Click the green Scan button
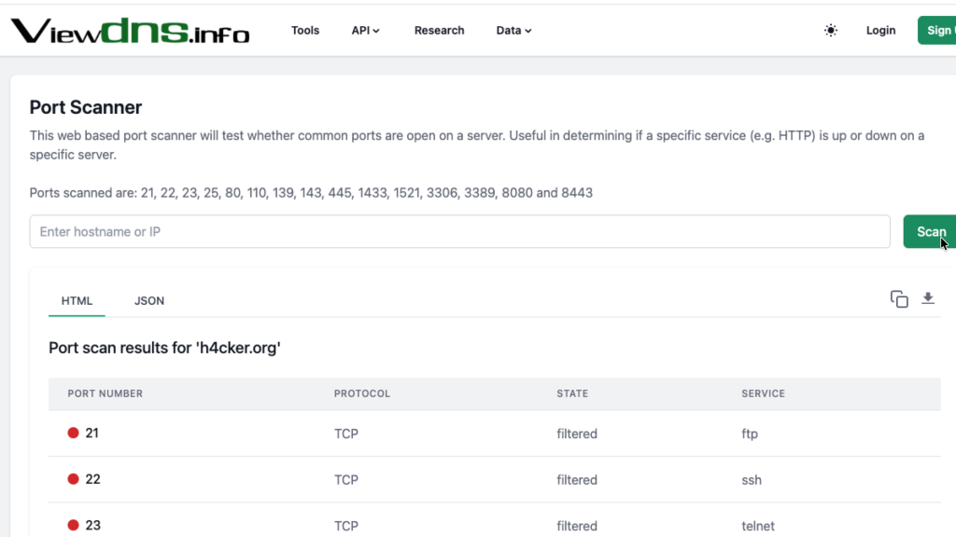The height and width of the screenshot is (537, 956). pos(930,231)
